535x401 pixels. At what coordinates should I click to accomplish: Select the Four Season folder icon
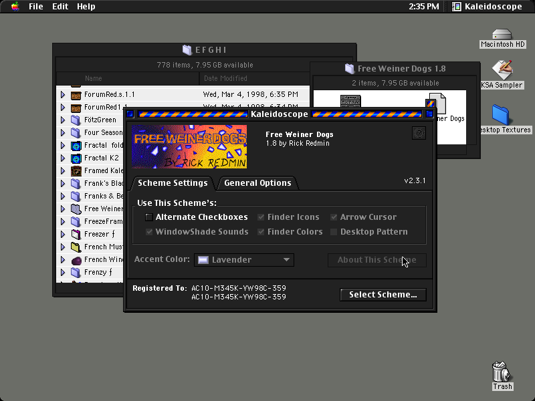76,132
